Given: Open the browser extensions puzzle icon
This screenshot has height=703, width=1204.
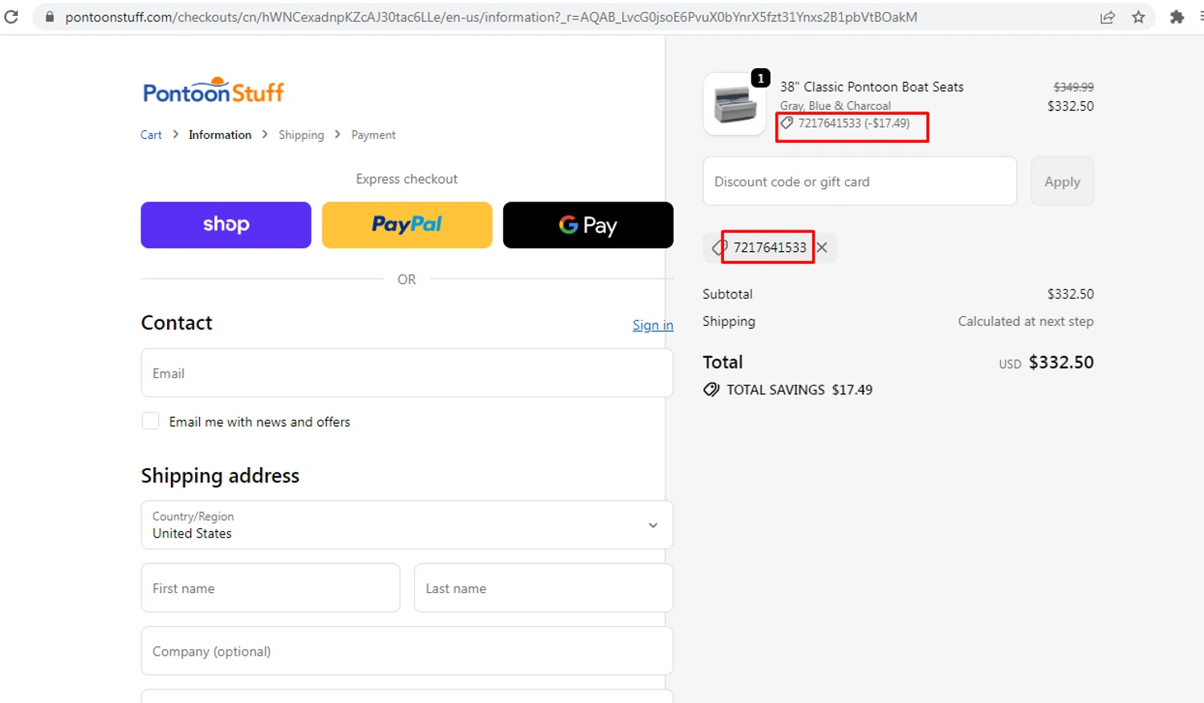Looking at the screenshot, I should (1177, 17).
